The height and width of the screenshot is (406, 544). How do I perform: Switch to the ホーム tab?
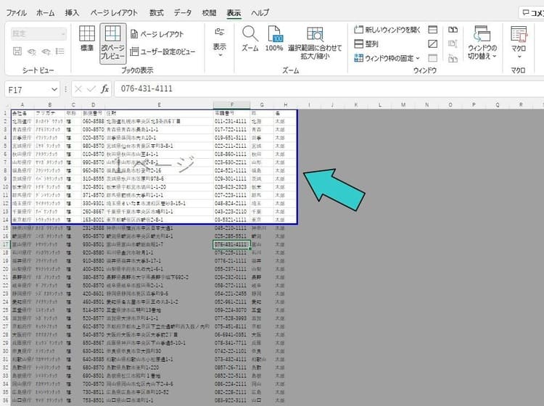[x=46, y=13]
